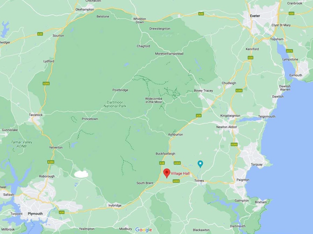This screenshot has height=234, width=313.
Task: Click the Princetown place label
Action: [x=90, y=119]
